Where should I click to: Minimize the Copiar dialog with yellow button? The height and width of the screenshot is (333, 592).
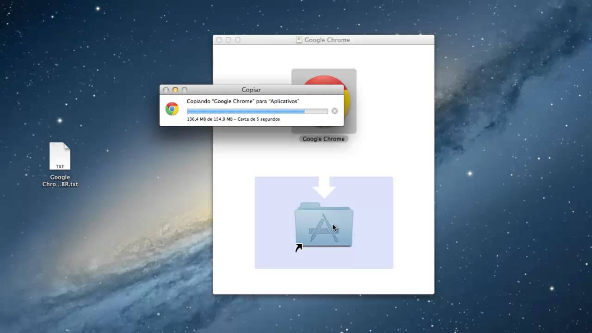(x=175, y=90)
